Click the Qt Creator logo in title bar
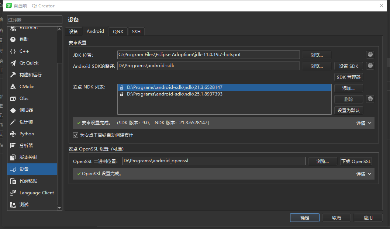The height and width of the screenshot is (229, 390). [x=9, y=6]
